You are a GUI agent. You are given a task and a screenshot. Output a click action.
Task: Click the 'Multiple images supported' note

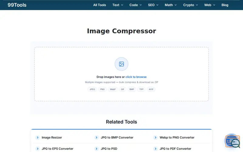pos(122,82)
